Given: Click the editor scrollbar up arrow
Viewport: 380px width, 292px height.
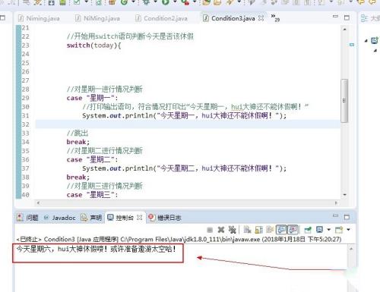Looking at the screenshot, I should [344, 30].
